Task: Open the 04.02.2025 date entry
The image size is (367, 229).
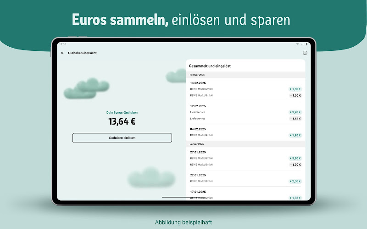Action: [198, 129]
